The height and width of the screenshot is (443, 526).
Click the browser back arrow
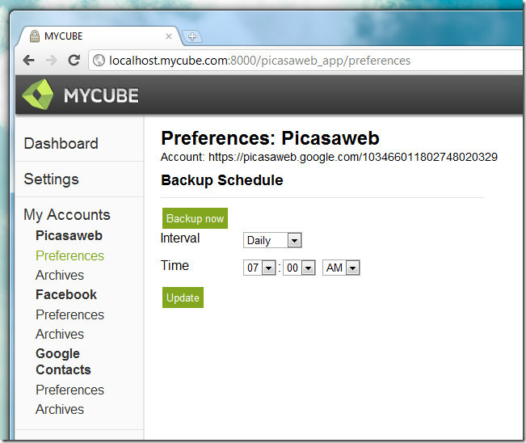pos(29,61)
